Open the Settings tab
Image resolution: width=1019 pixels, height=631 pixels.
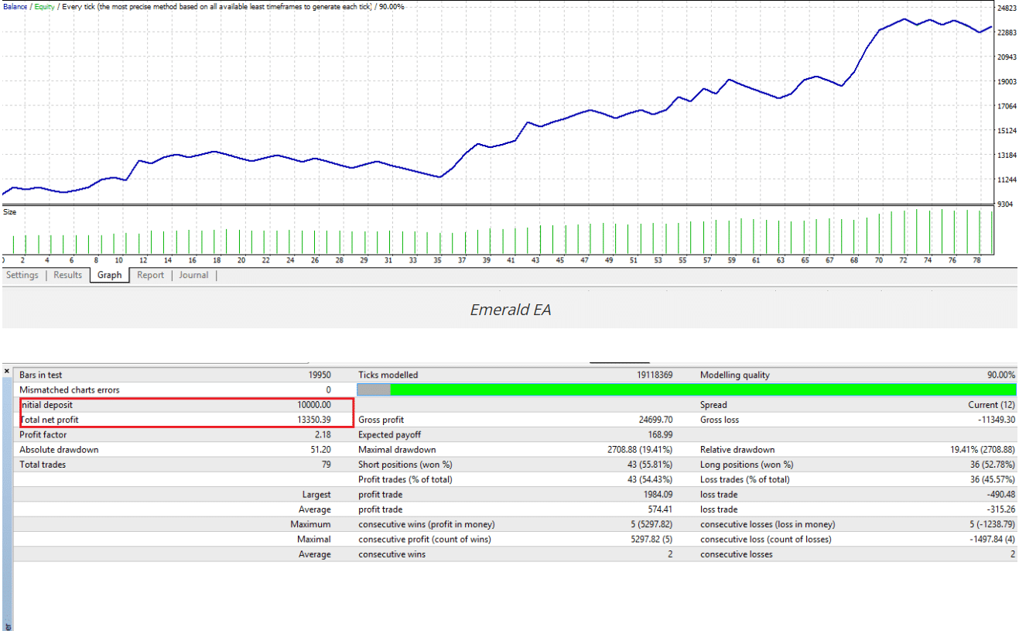point(22,275)
